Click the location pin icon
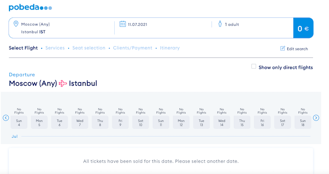Screen dimensions: 329x174 click(16, 24)
